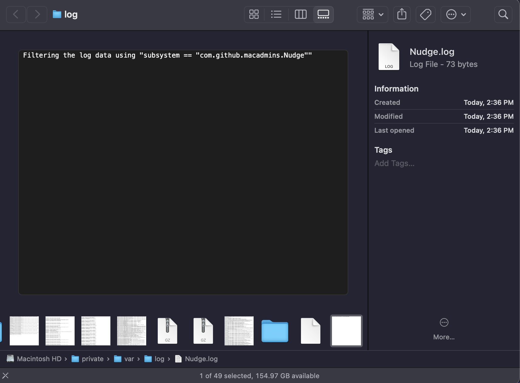Switch to column view
520x383 pixels.
pyautogui.click(x=301, y=14)
